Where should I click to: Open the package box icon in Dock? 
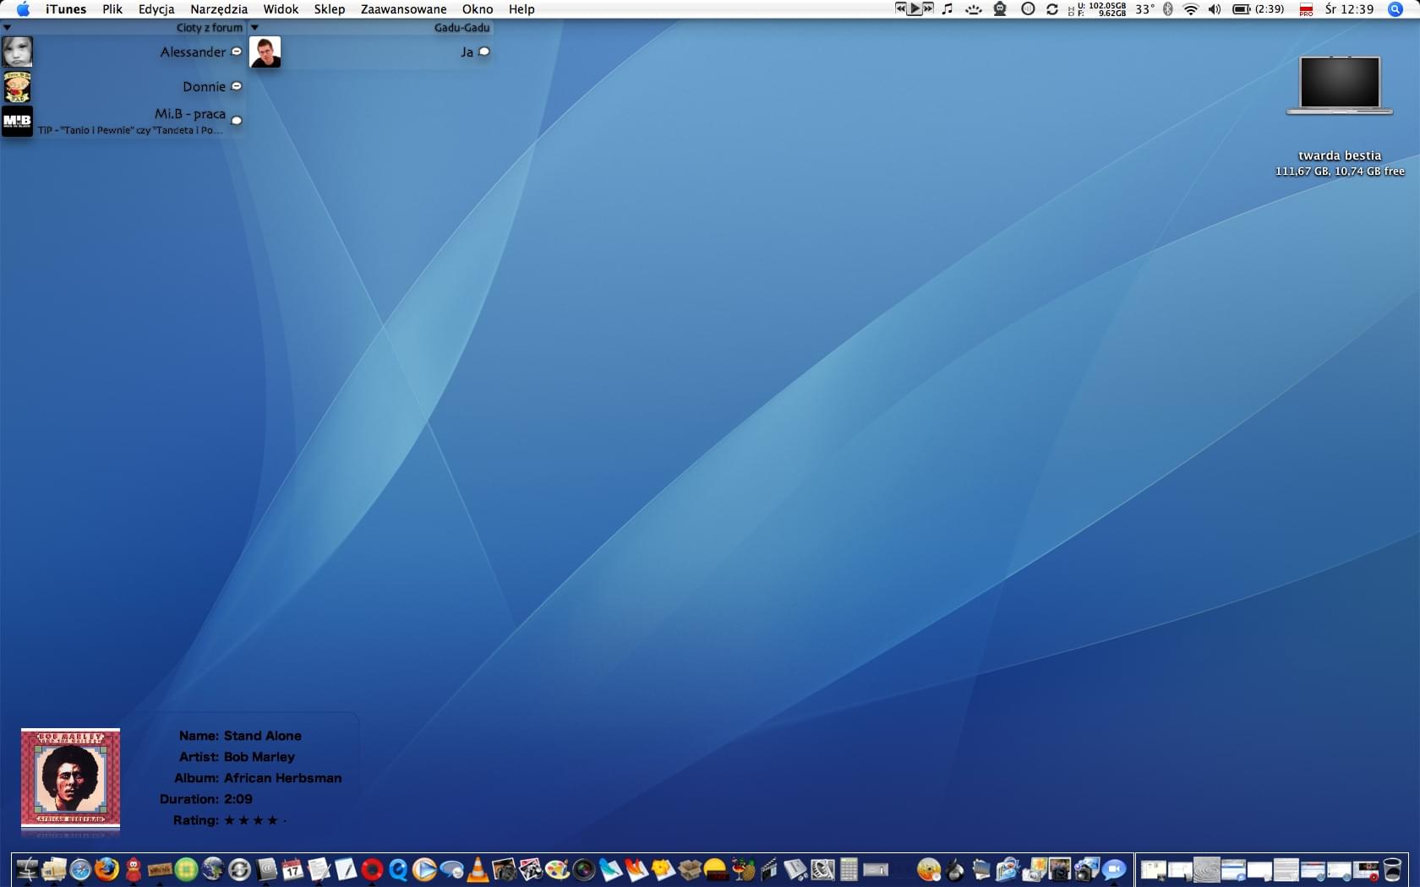690,868
